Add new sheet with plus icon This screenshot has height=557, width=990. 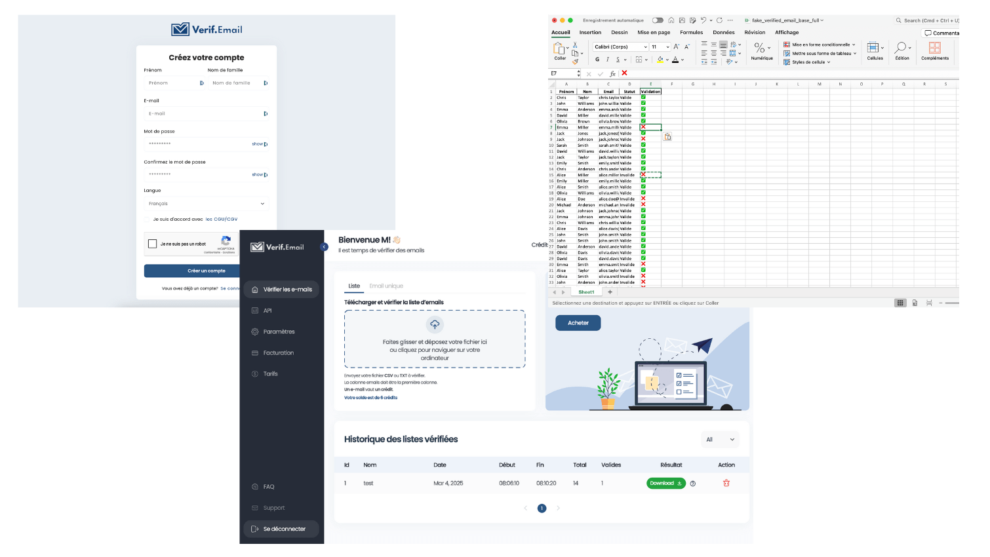click(610, 292)
